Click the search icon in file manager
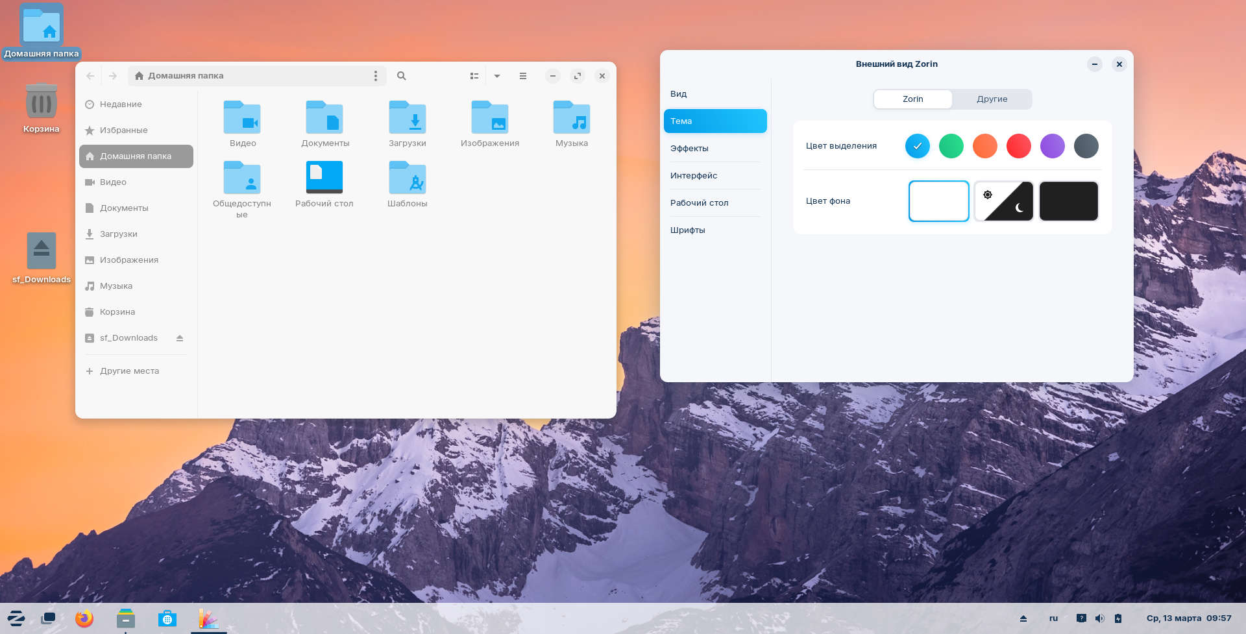1246x634 pixels. pos(401,76)
